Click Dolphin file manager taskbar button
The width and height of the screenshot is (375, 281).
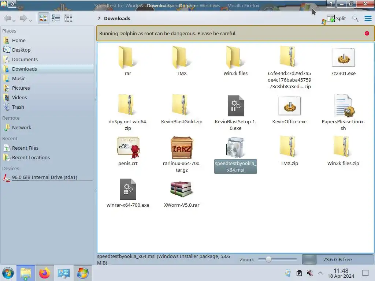26,273
